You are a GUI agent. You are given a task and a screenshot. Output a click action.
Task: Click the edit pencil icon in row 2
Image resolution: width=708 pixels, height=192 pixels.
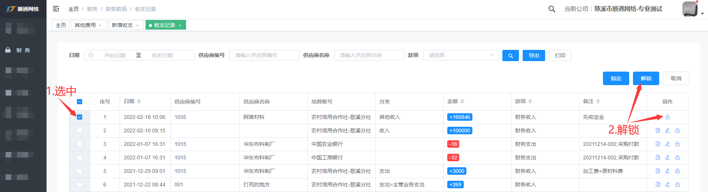click(667, 130)
